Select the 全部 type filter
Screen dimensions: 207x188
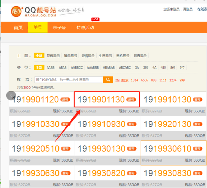coord(39,67)
